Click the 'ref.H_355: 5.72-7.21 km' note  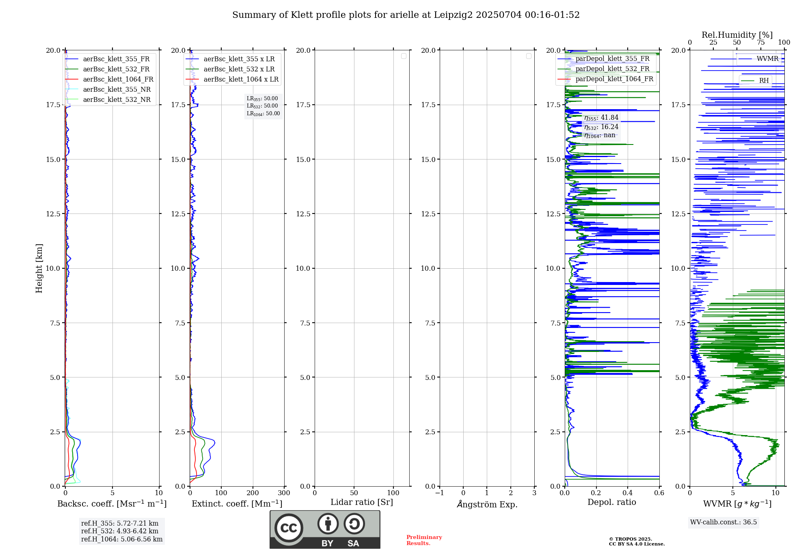pyautogui.click(x=120, y=524)
